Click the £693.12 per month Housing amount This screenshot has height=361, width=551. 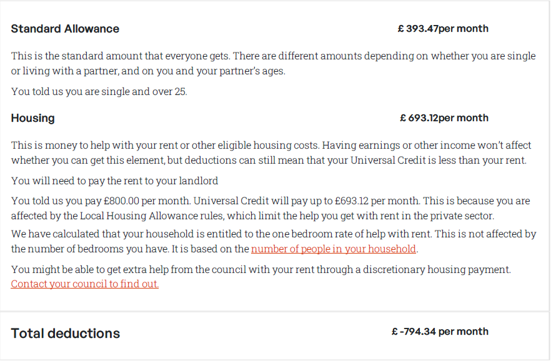444,118
